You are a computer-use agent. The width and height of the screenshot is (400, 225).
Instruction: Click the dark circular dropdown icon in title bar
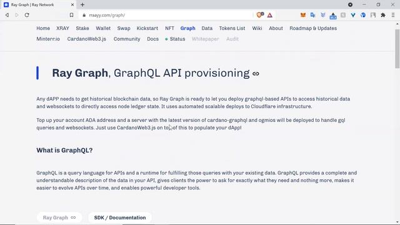click(350, 4)
